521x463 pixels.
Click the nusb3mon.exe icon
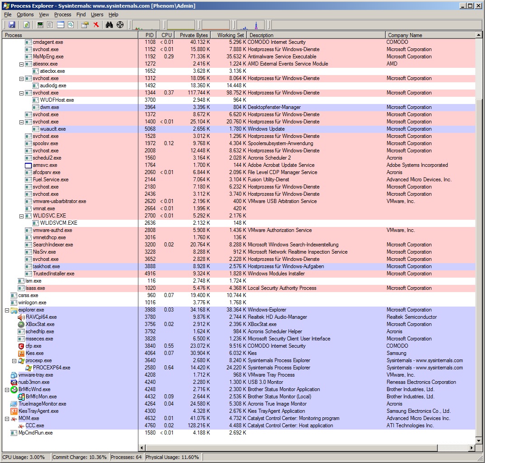coord(14,382)
